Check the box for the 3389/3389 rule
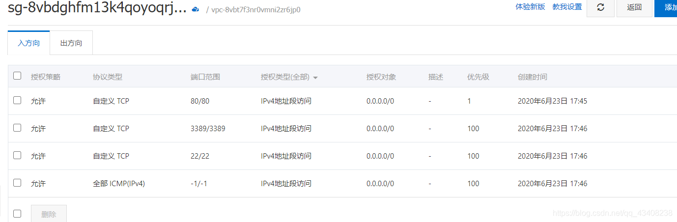The image size is (677, 222). coord(17,128)
